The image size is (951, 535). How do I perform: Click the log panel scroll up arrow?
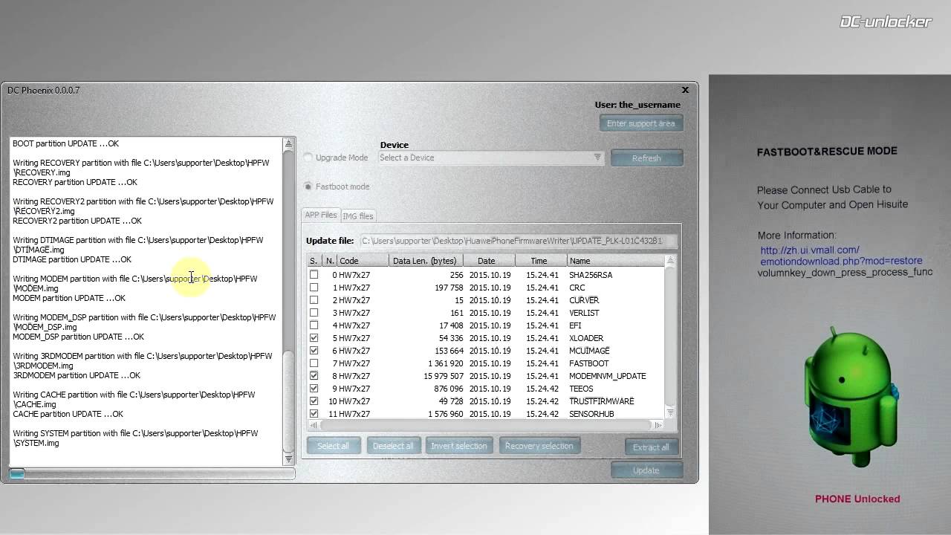tap(288, 143)
